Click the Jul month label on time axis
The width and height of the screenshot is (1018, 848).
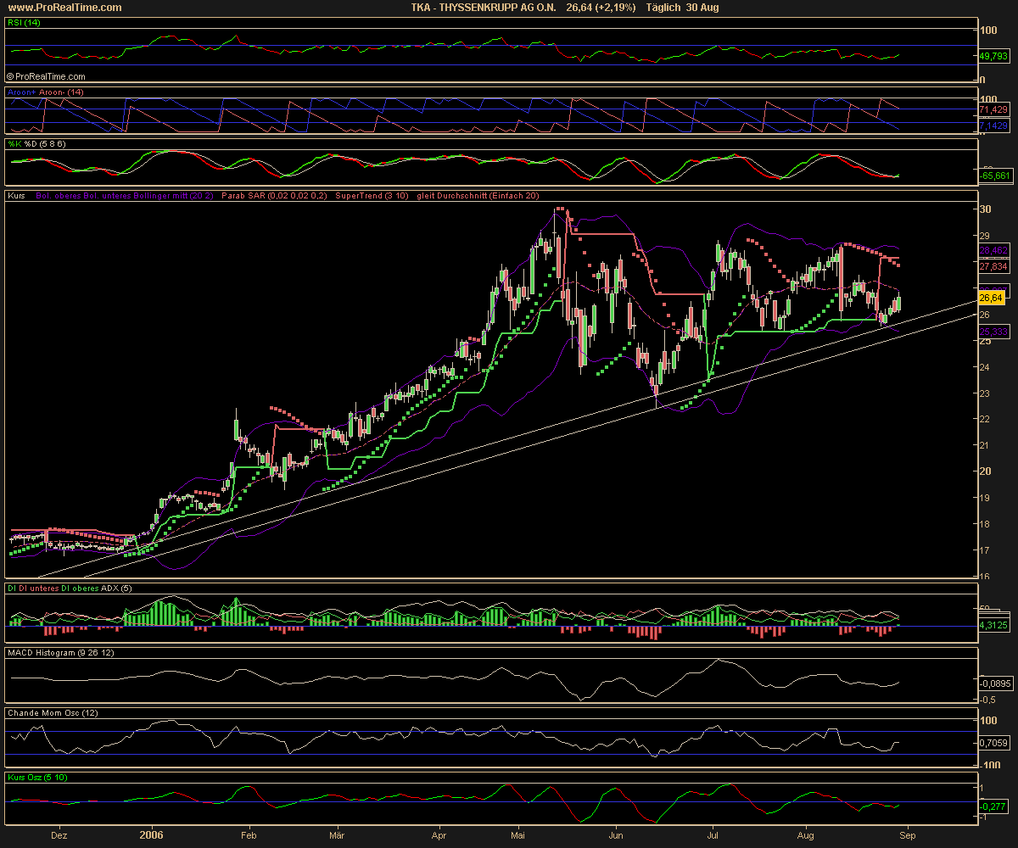[x=713, y=834]
